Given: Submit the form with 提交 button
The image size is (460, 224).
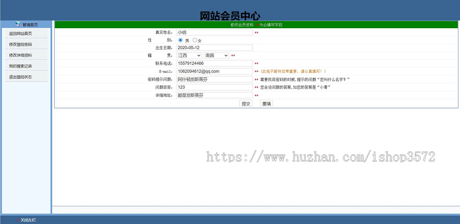Looking at the screenshot, I should [246, 104].
